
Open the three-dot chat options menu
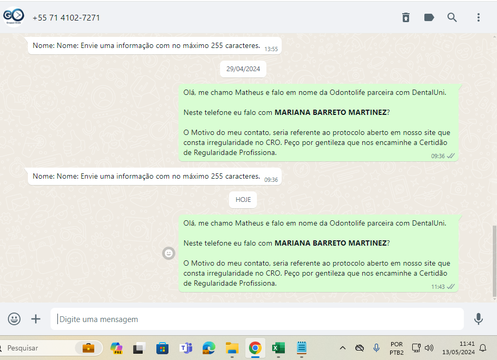tap(478, 17)
